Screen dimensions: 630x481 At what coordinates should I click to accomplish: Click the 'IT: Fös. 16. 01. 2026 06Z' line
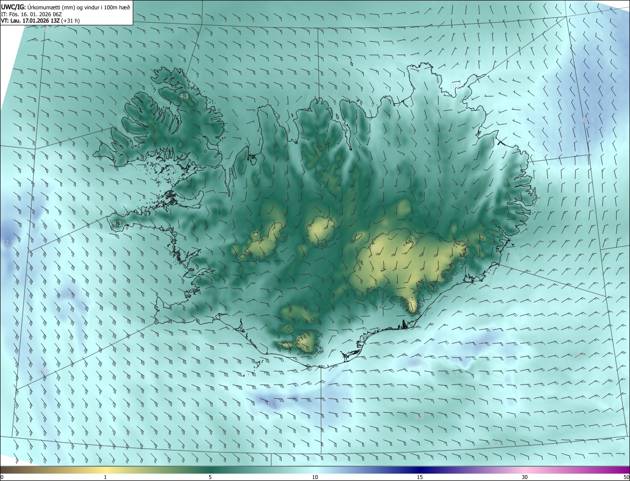click(31, 14)
